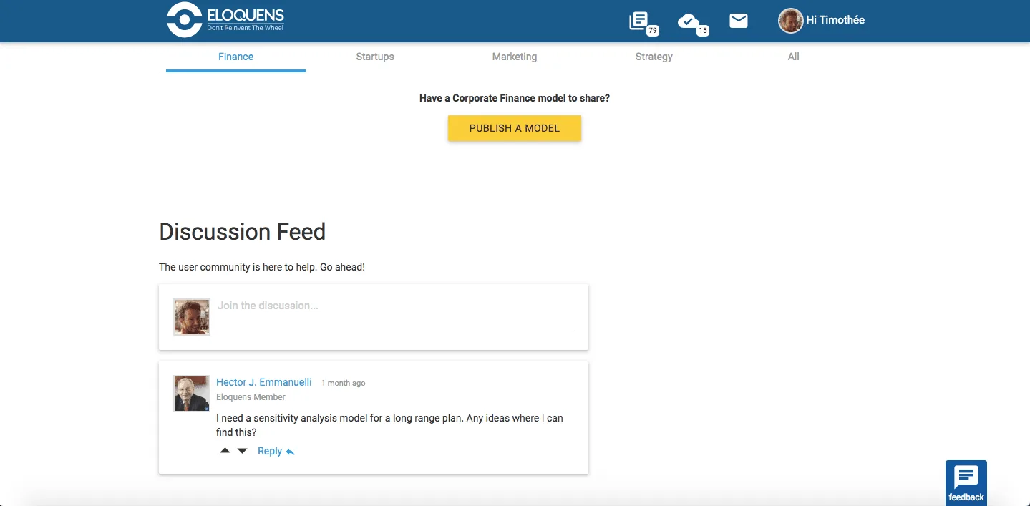Click the '1 month ago' timestamp
1030x506 pixels.
pyautogui.click(x=344, y=384)
